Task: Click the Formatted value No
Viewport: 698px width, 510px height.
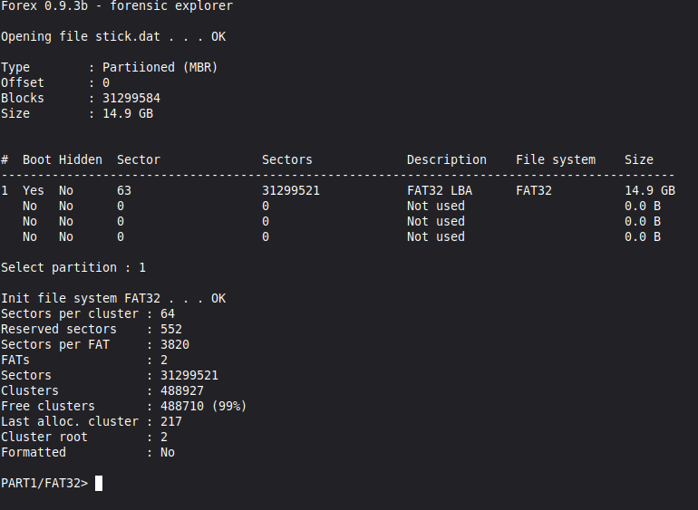Action: 168,453
